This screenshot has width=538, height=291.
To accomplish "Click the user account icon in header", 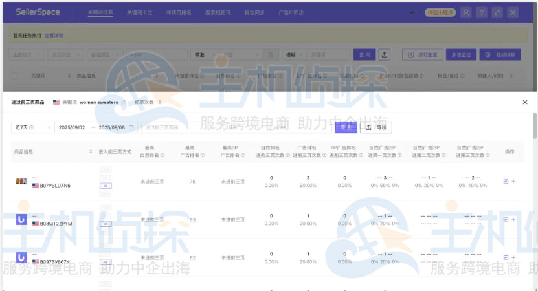I will pos(466,12).
